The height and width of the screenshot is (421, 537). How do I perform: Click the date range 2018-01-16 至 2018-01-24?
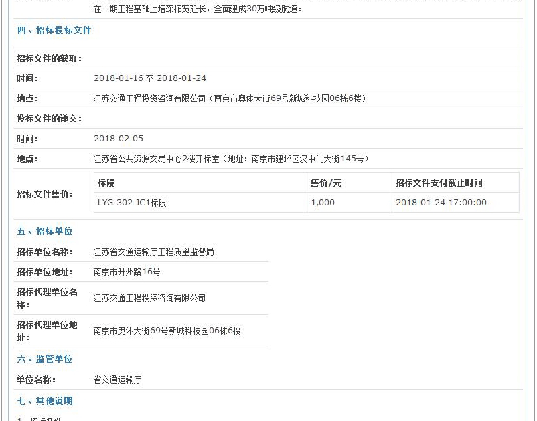tap(150, 78)
